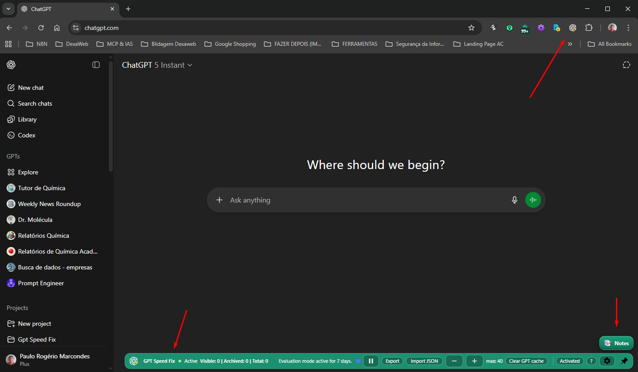Pause GPT Speed Fix with the pause button
This screenshot has height=372, width=638.
tap(371, 361)
